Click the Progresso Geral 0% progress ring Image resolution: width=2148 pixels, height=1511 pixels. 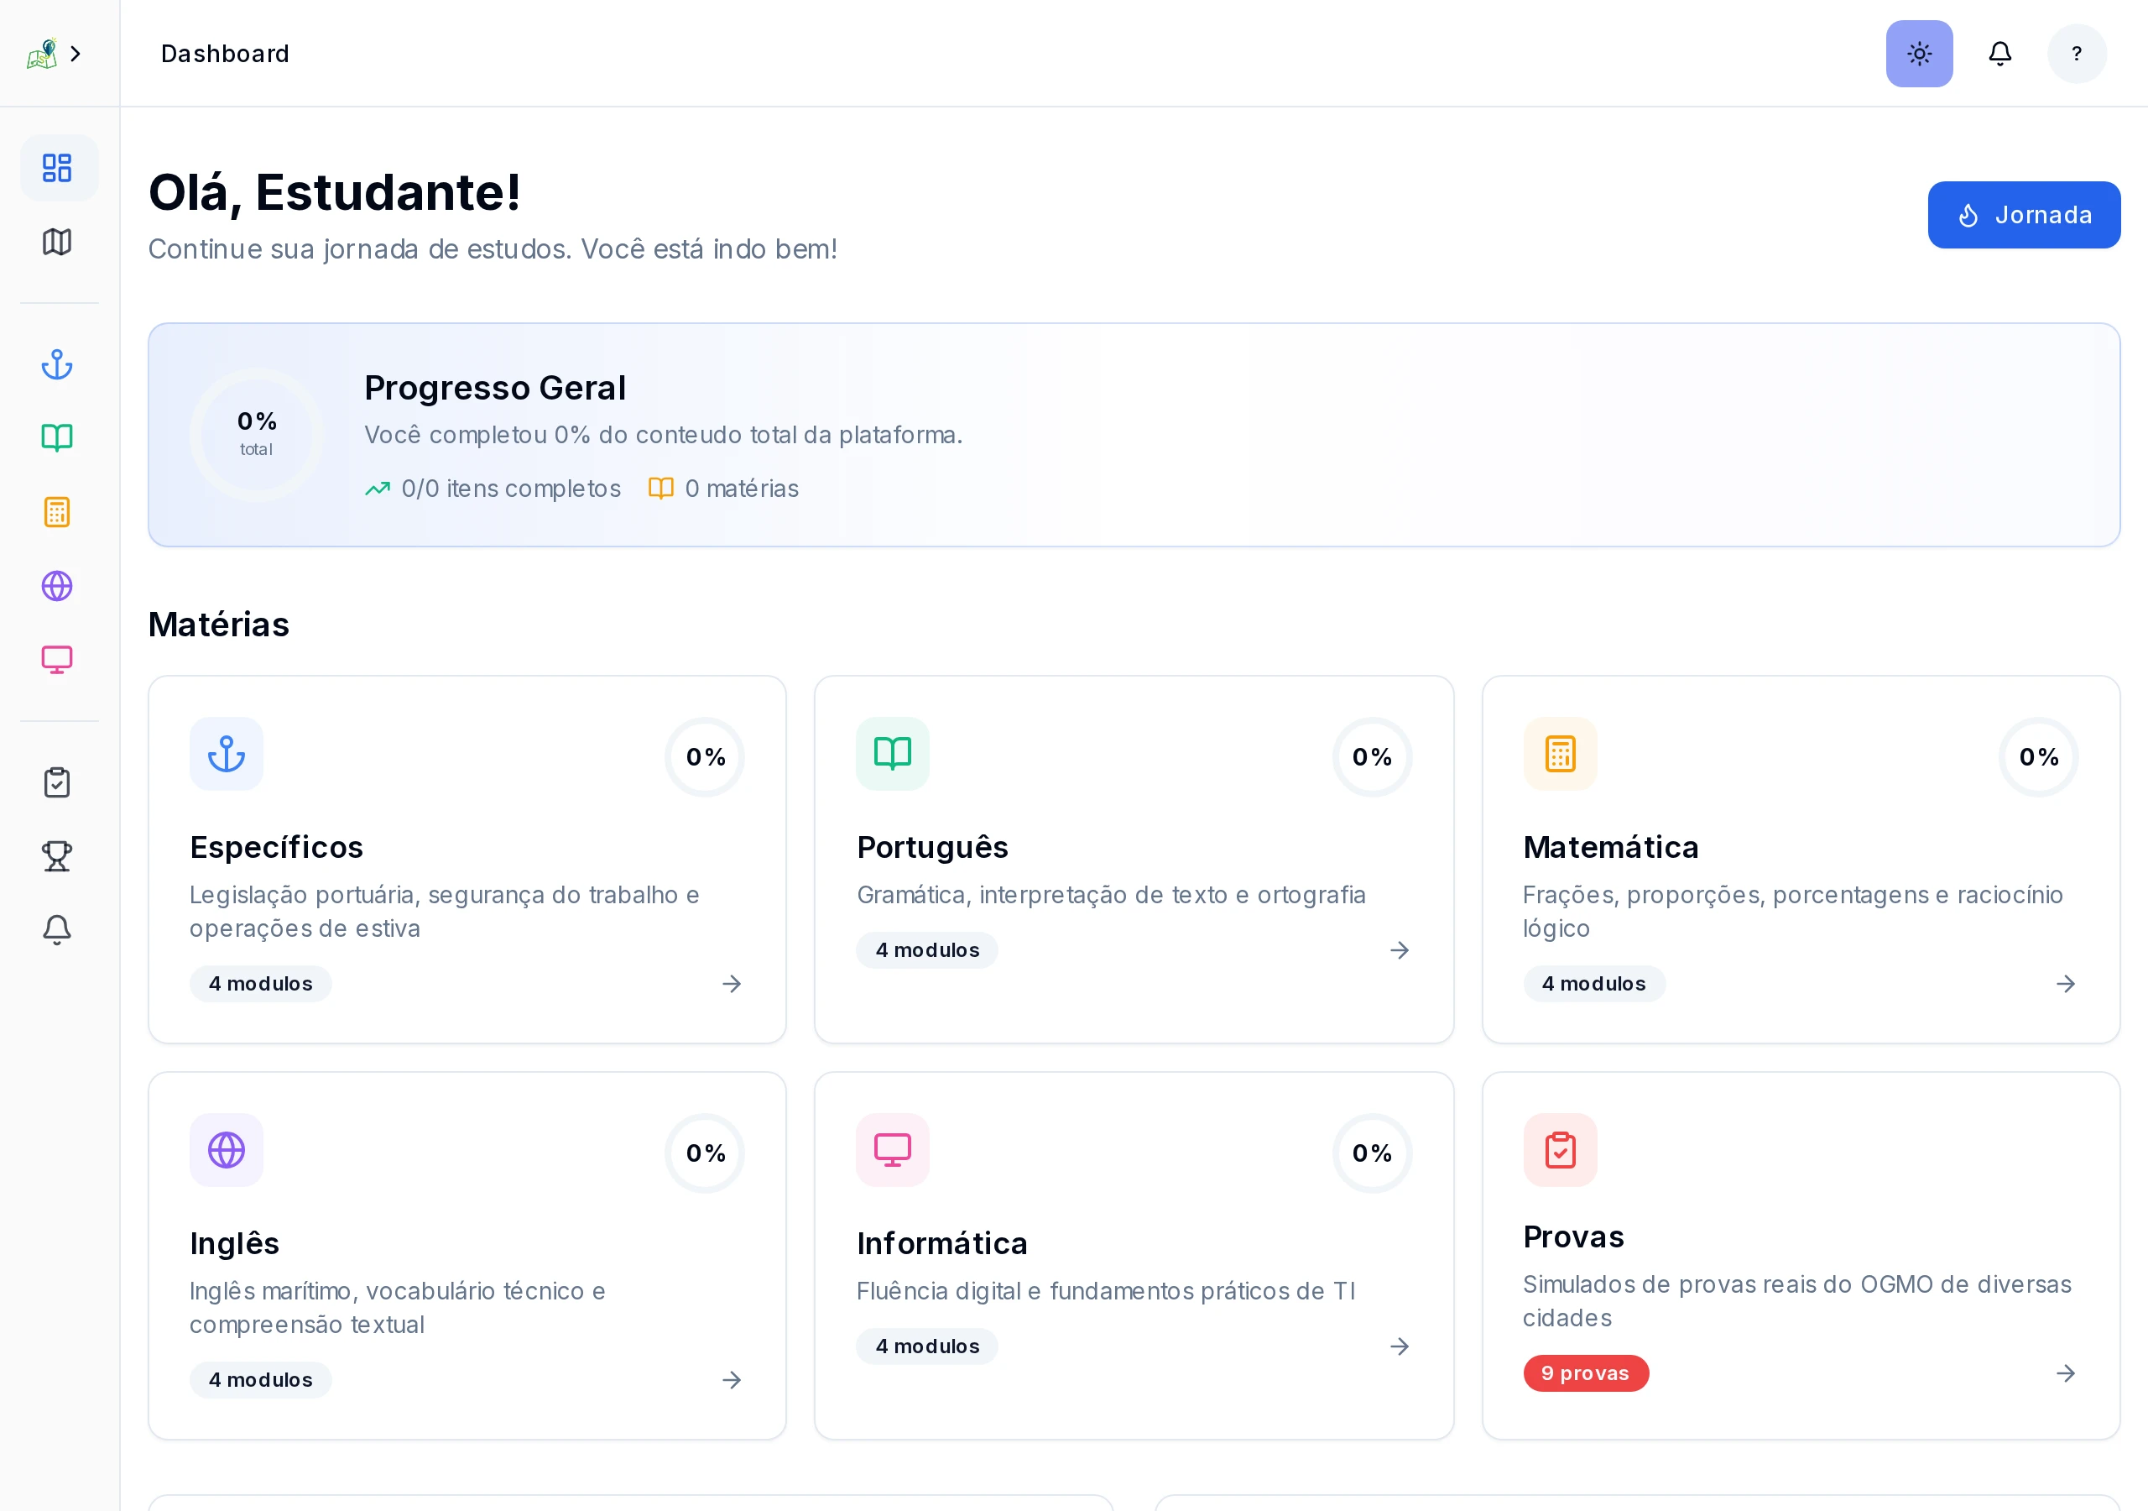click(257, 433)
